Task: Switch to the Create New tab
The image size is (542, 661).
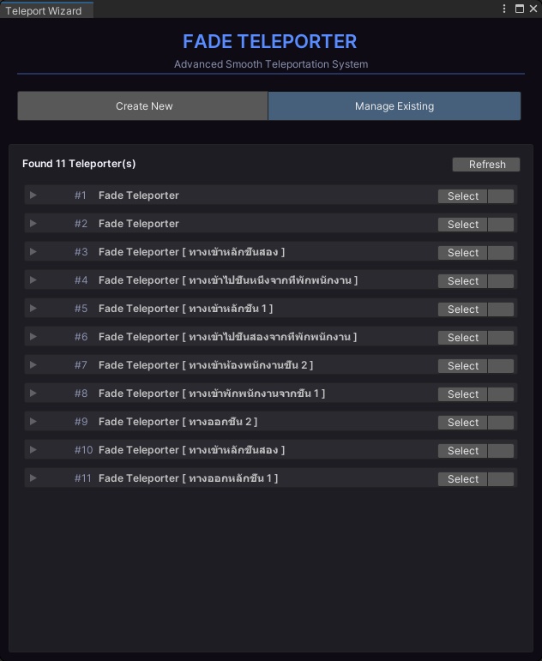Action: pos(143,106)
